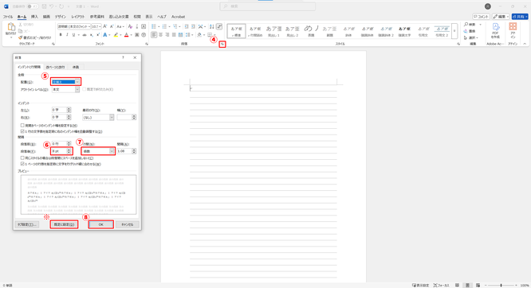Image resolution: width=531 pixels, height=288 pixels.
Task: Switch to the Layout ribbon tab
Action: click(78, 17)
